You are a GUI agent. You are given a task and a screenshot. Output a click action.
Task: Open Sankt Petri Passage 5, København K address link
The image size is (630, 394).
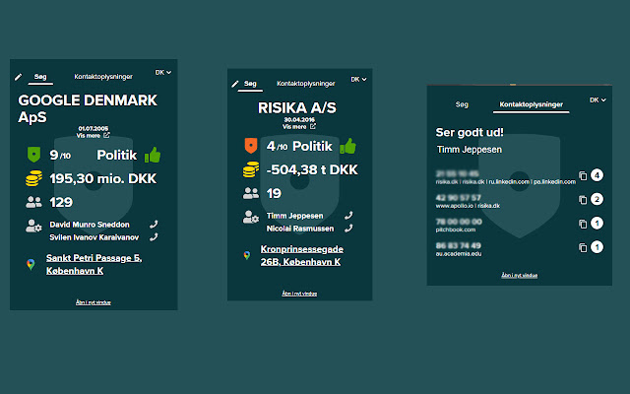tap(94, 264)
